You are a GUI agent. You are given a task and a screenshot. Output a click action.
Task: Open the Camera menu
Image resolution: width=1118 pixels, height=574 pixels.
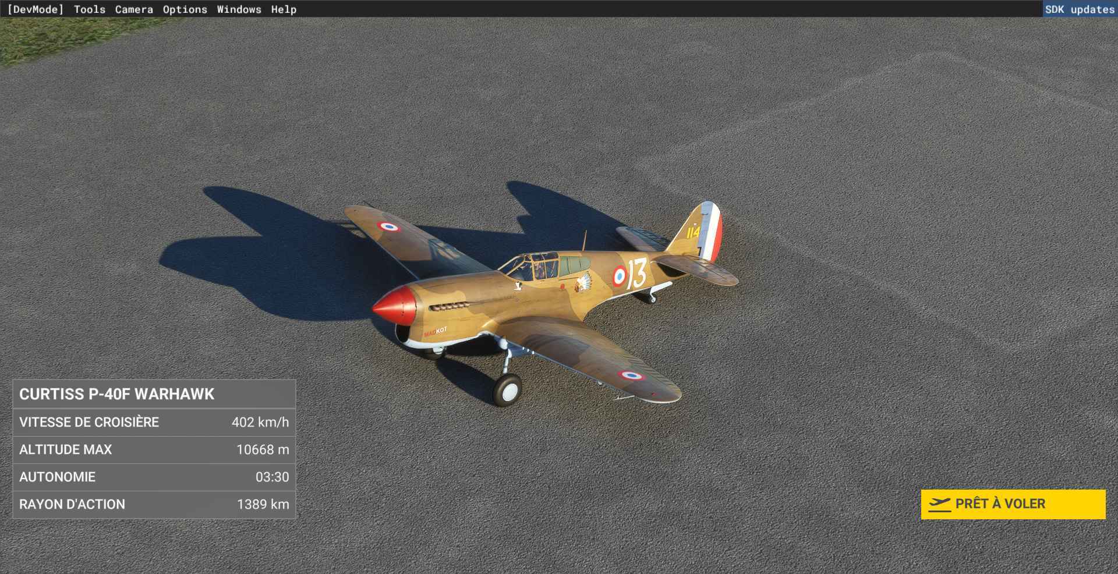tap(134, 9)
